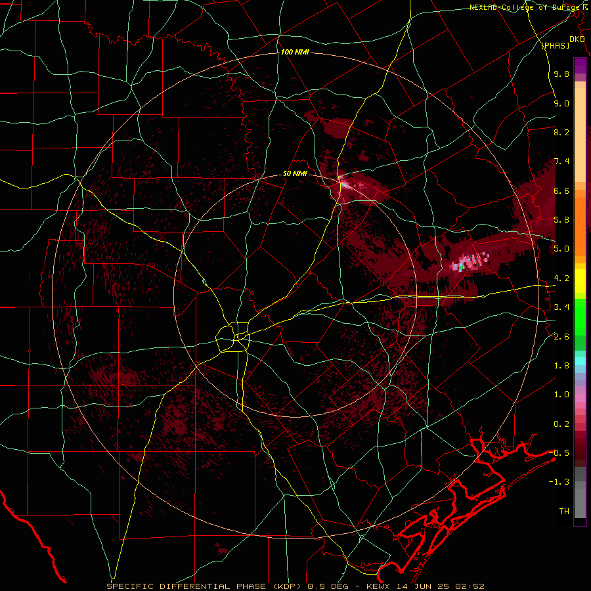591x591 pixels.
Task: Click the TH threshold label on the scale
Action: pos(564,512)
